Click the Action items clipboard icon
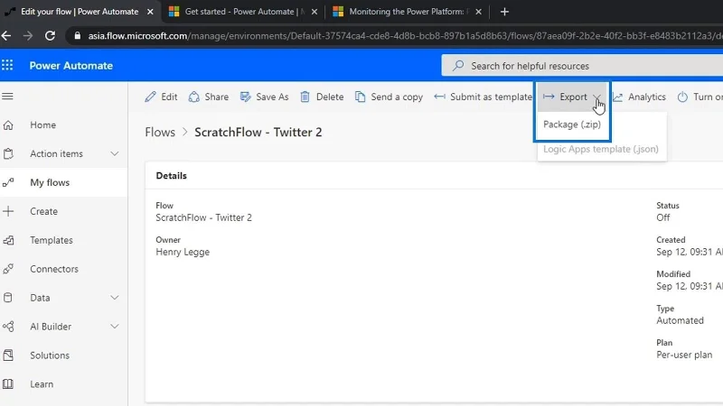The image size is (723, 406). tap(8, 153)
